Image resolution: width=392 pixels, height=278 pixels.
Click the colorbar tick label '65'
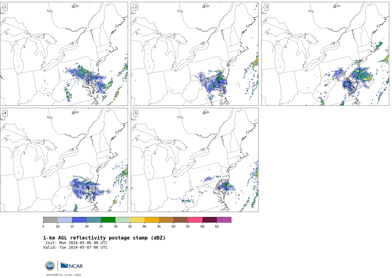(x=217, y=226)
